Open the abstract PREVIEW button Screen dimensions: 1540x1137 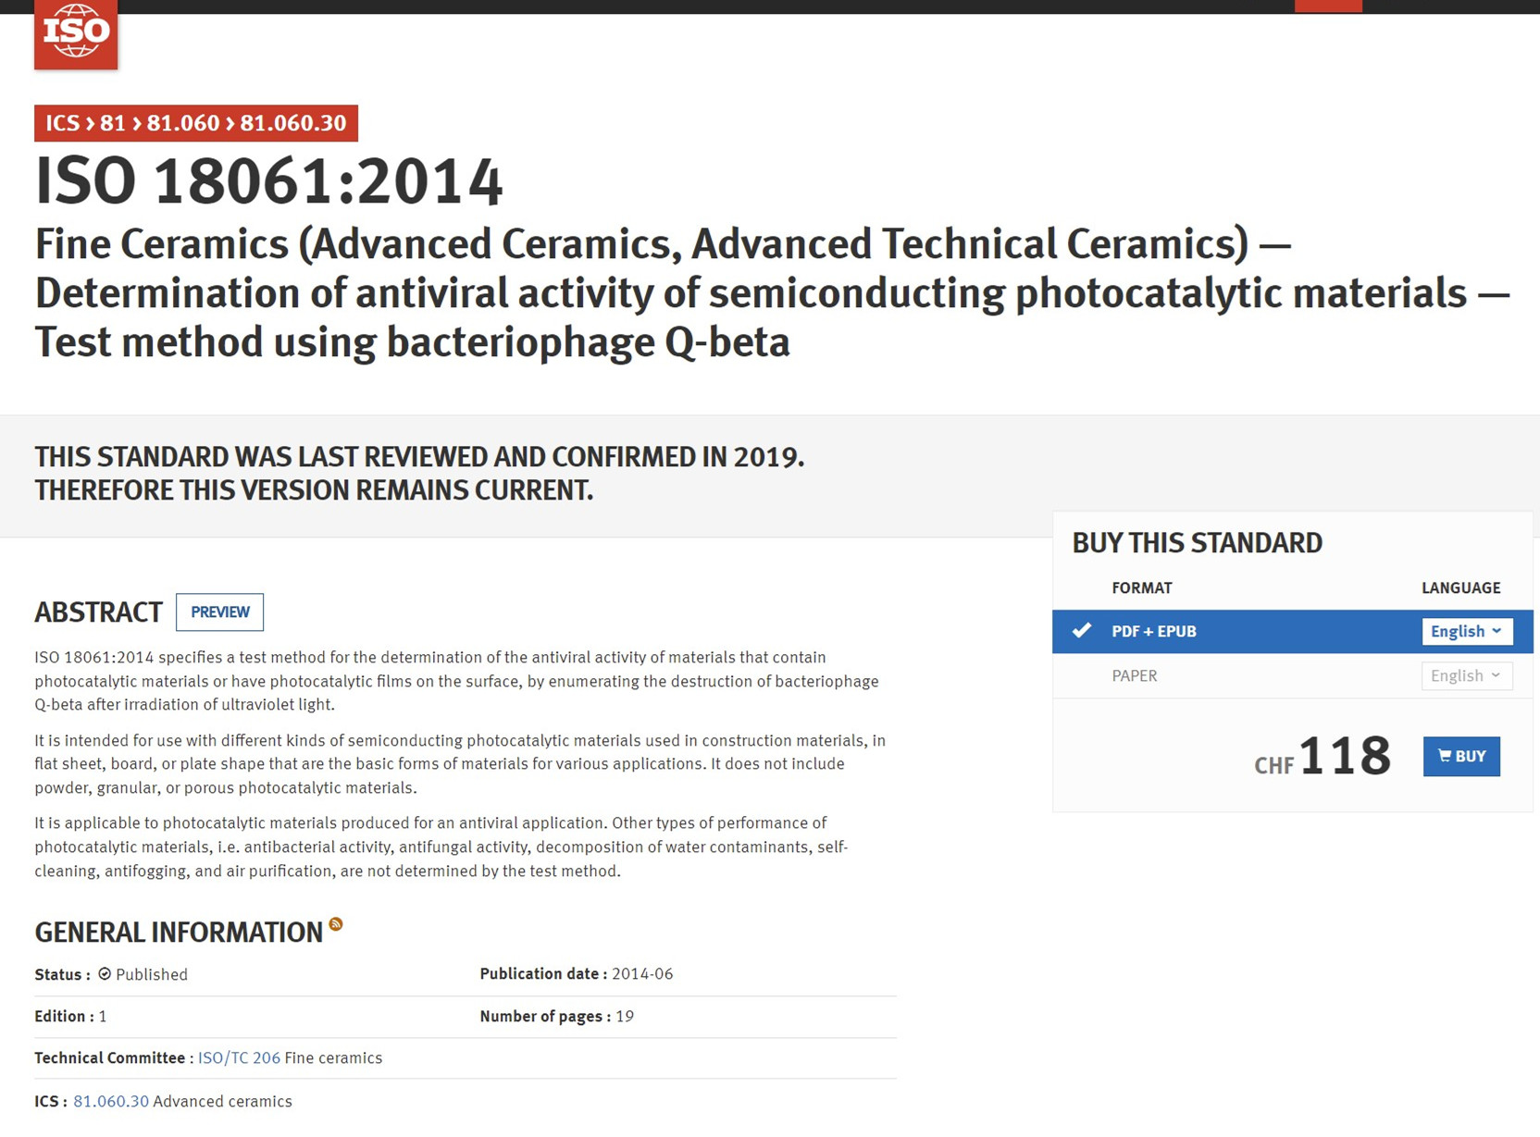(x=219, y=612)
